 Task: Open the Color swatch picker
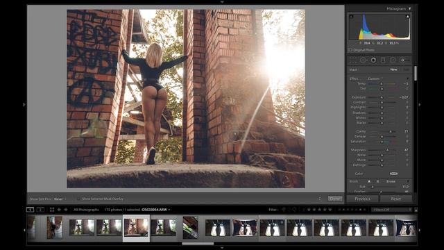pyautogui.click(x=393, y=174)
